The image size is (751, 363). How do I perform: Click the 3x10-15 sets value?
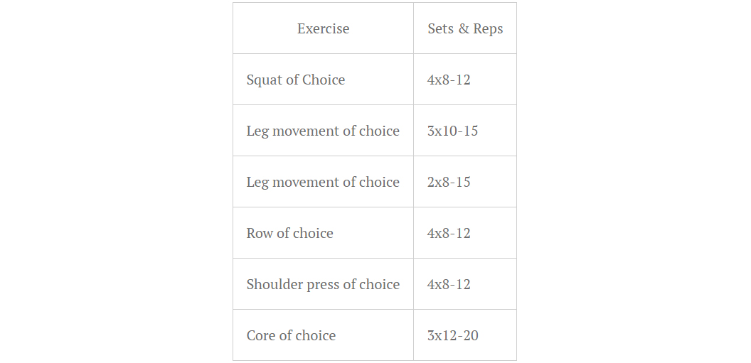point(452,131)
